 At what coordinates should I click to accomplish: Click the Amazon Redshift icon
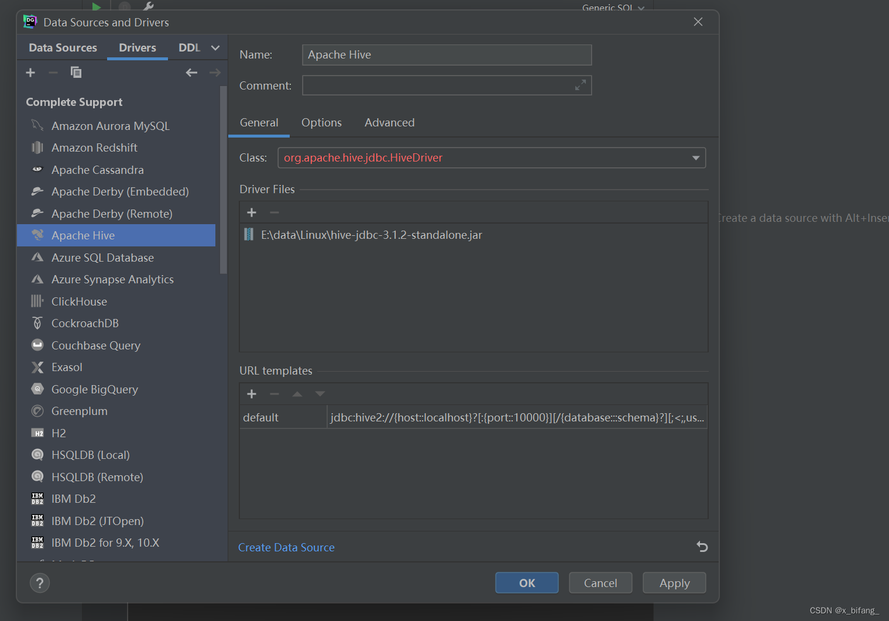[37, 147]
